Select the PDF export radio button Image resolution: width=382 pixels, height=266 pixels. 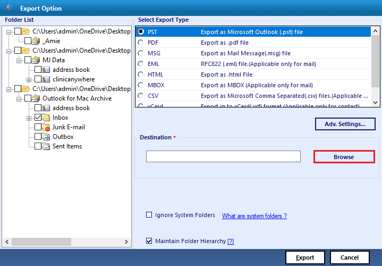(x=141, y=43)
